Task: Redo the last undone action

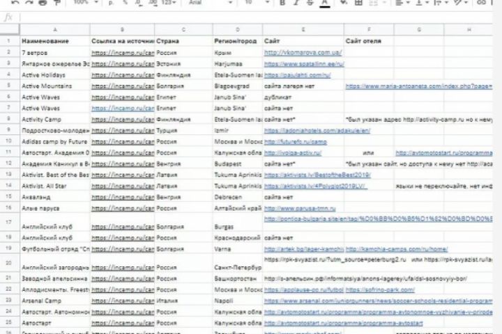Action: coord(29,3)
